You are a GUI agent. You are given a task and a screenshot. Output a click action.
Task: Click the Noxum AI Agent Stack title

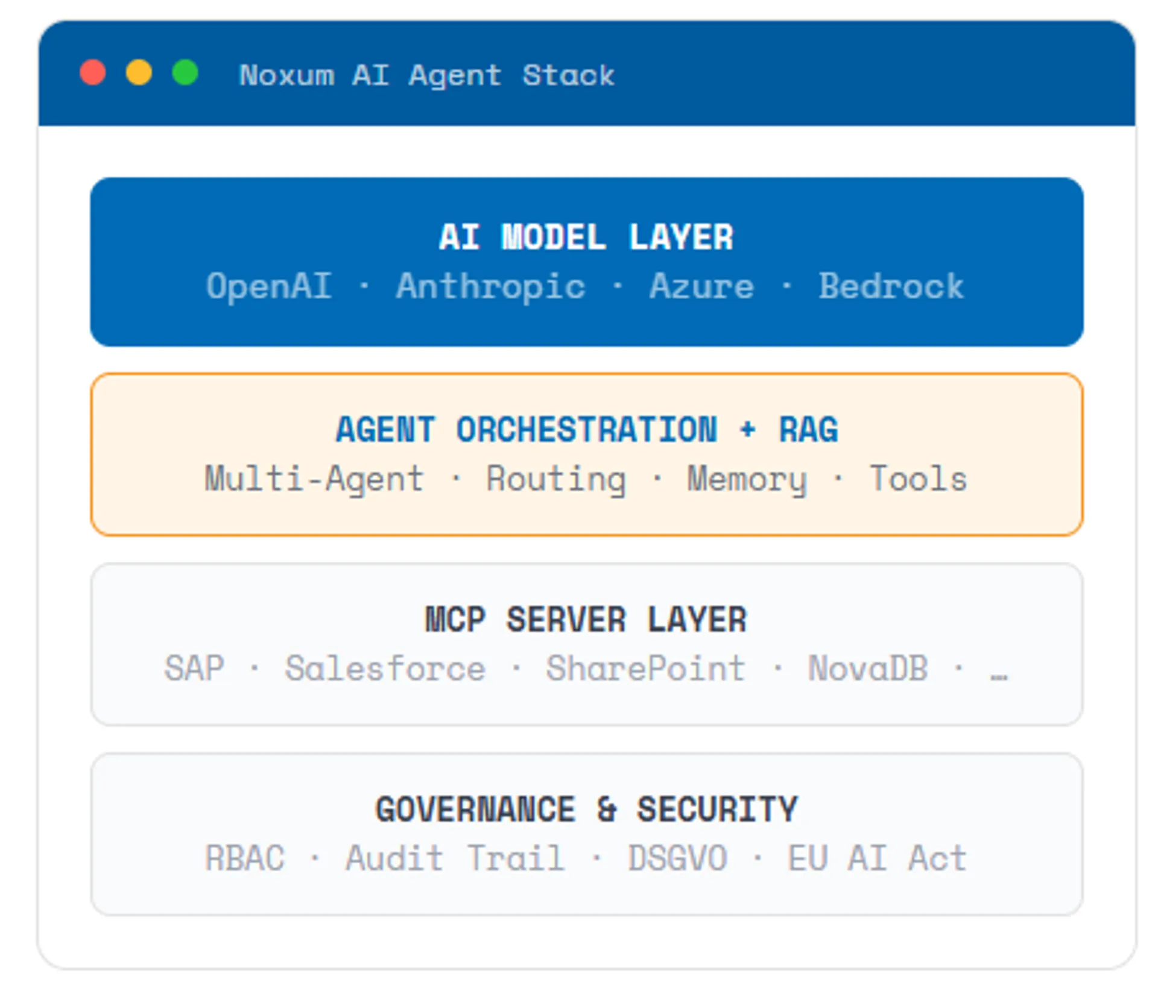426,76
